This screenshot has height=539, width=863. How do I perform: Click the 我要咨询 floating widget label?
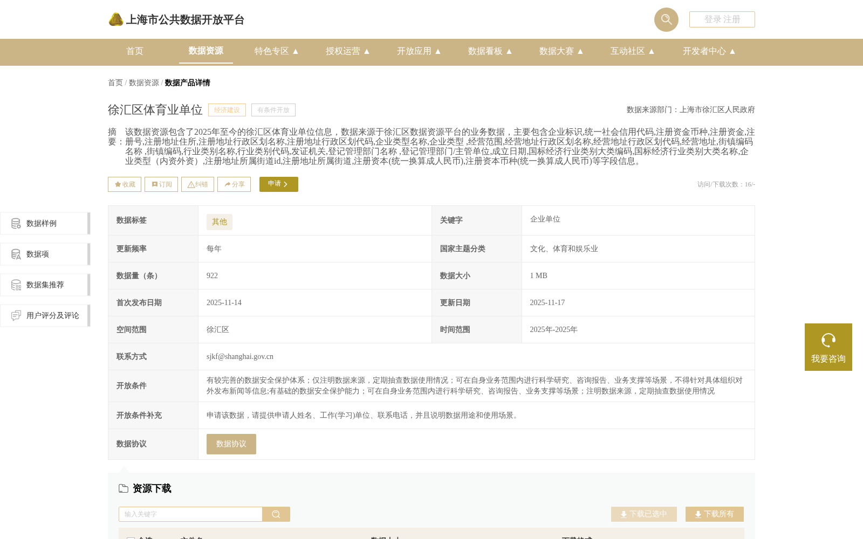[828, 359]
